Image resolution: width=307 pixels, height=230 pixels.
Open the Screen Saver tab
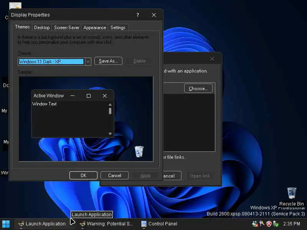[66, 28]
